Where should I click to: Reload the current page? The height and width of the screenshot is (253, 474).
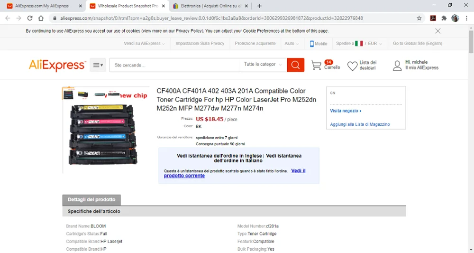click(x=29, y=18)
